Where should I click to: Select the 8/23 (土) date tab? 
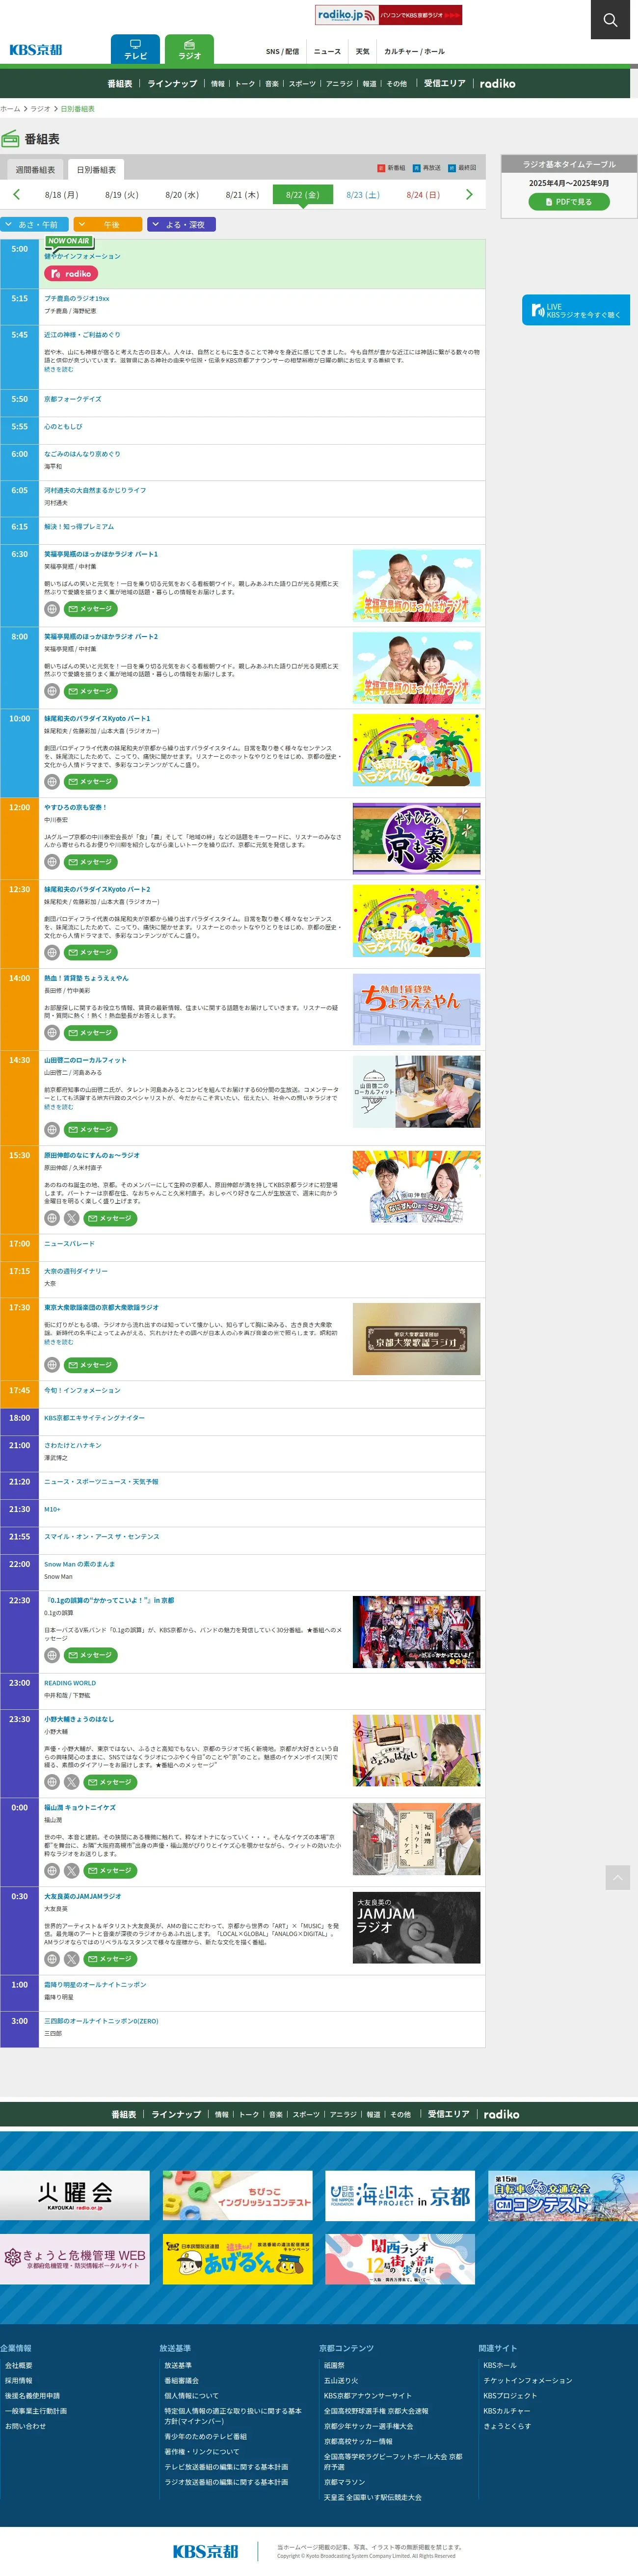[x=363, y=195]
